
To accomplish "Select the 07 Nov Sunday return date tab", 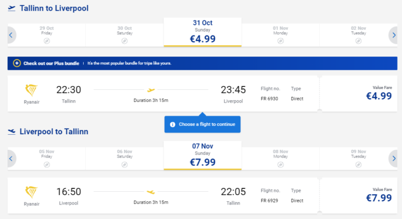I will coord(202,155).
